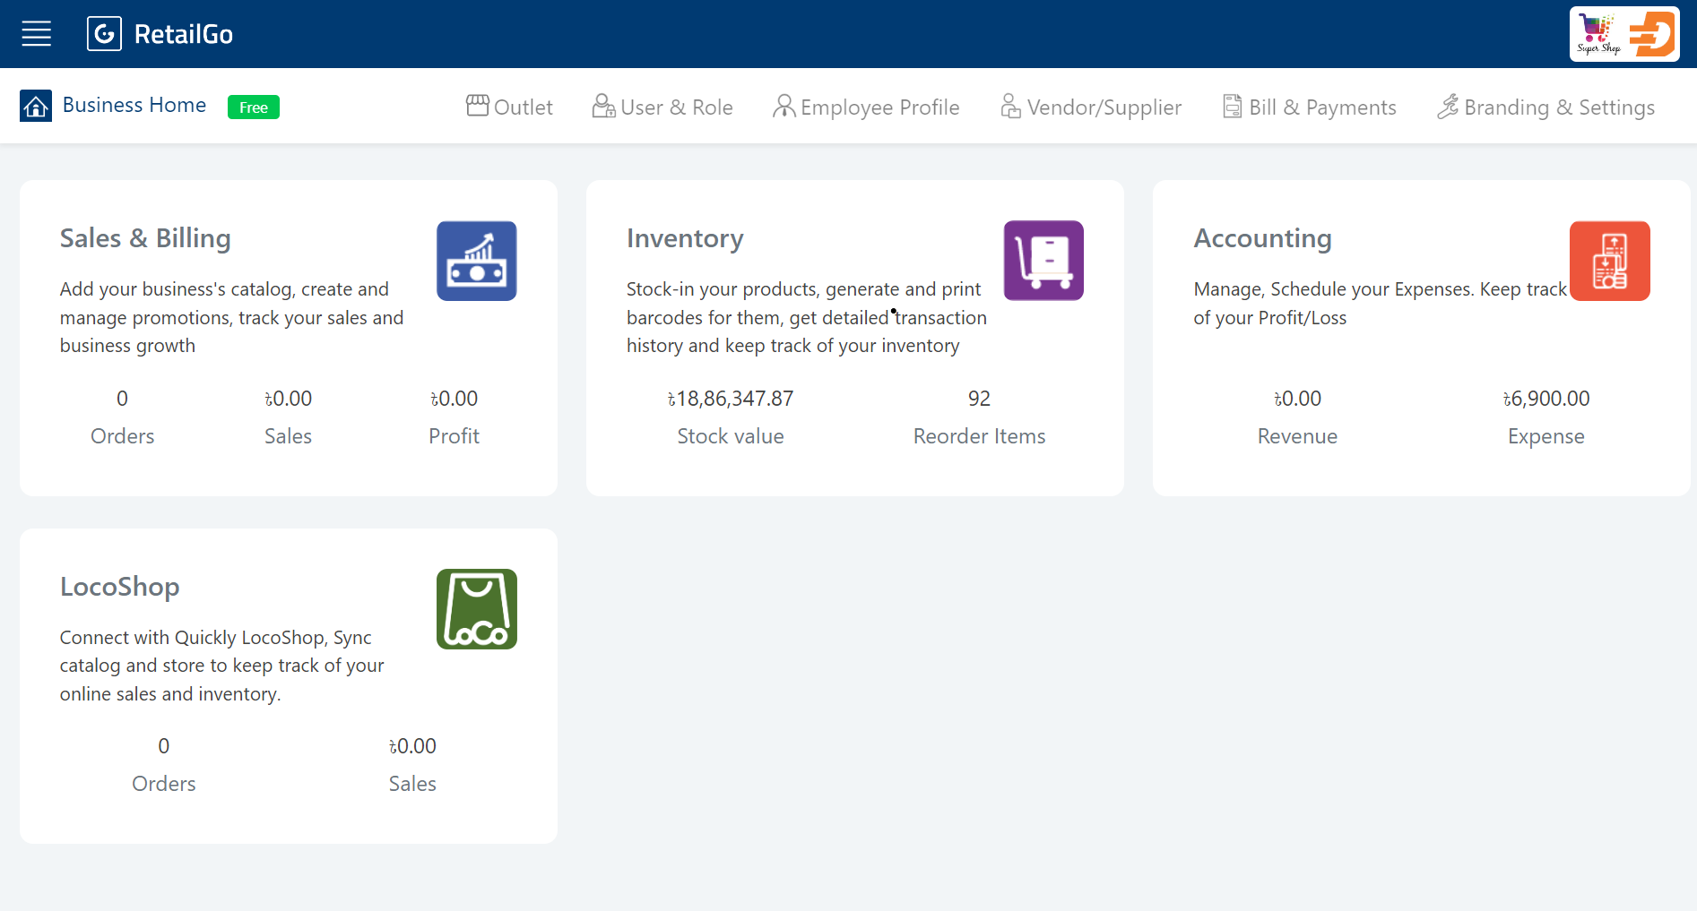The height and width of the screenshot is (911, 1697).
Task: Open the Employee Profile menu
Action: [866, 107]
